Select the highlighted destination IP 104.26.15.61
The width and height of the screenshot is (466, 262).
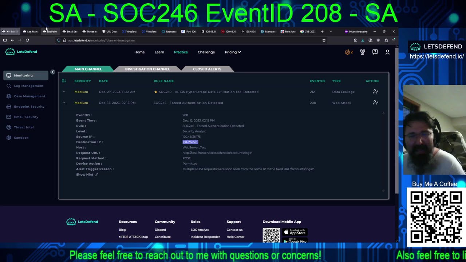[190, 142]
